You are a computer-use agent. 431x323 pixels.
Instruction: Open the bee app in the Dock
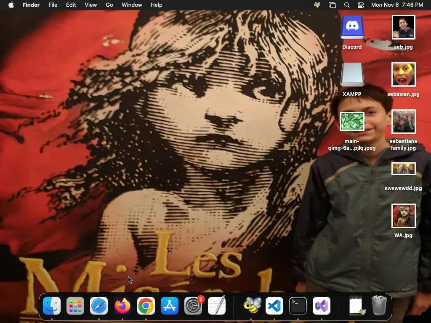252,306
